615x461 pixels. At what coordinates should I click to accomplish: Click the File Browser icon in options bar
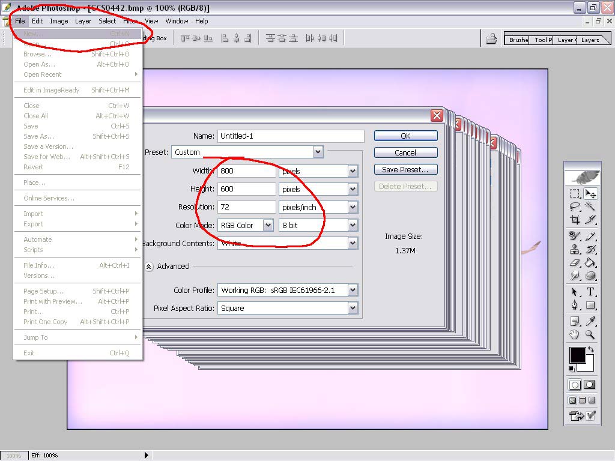(x=491, y=40)
